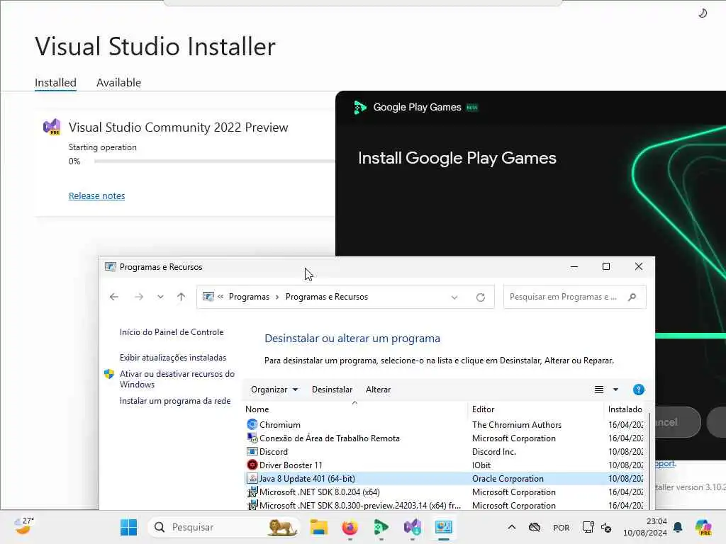Switch to the Available tab
The image size is (726, 544).
[x=118, y=83]
